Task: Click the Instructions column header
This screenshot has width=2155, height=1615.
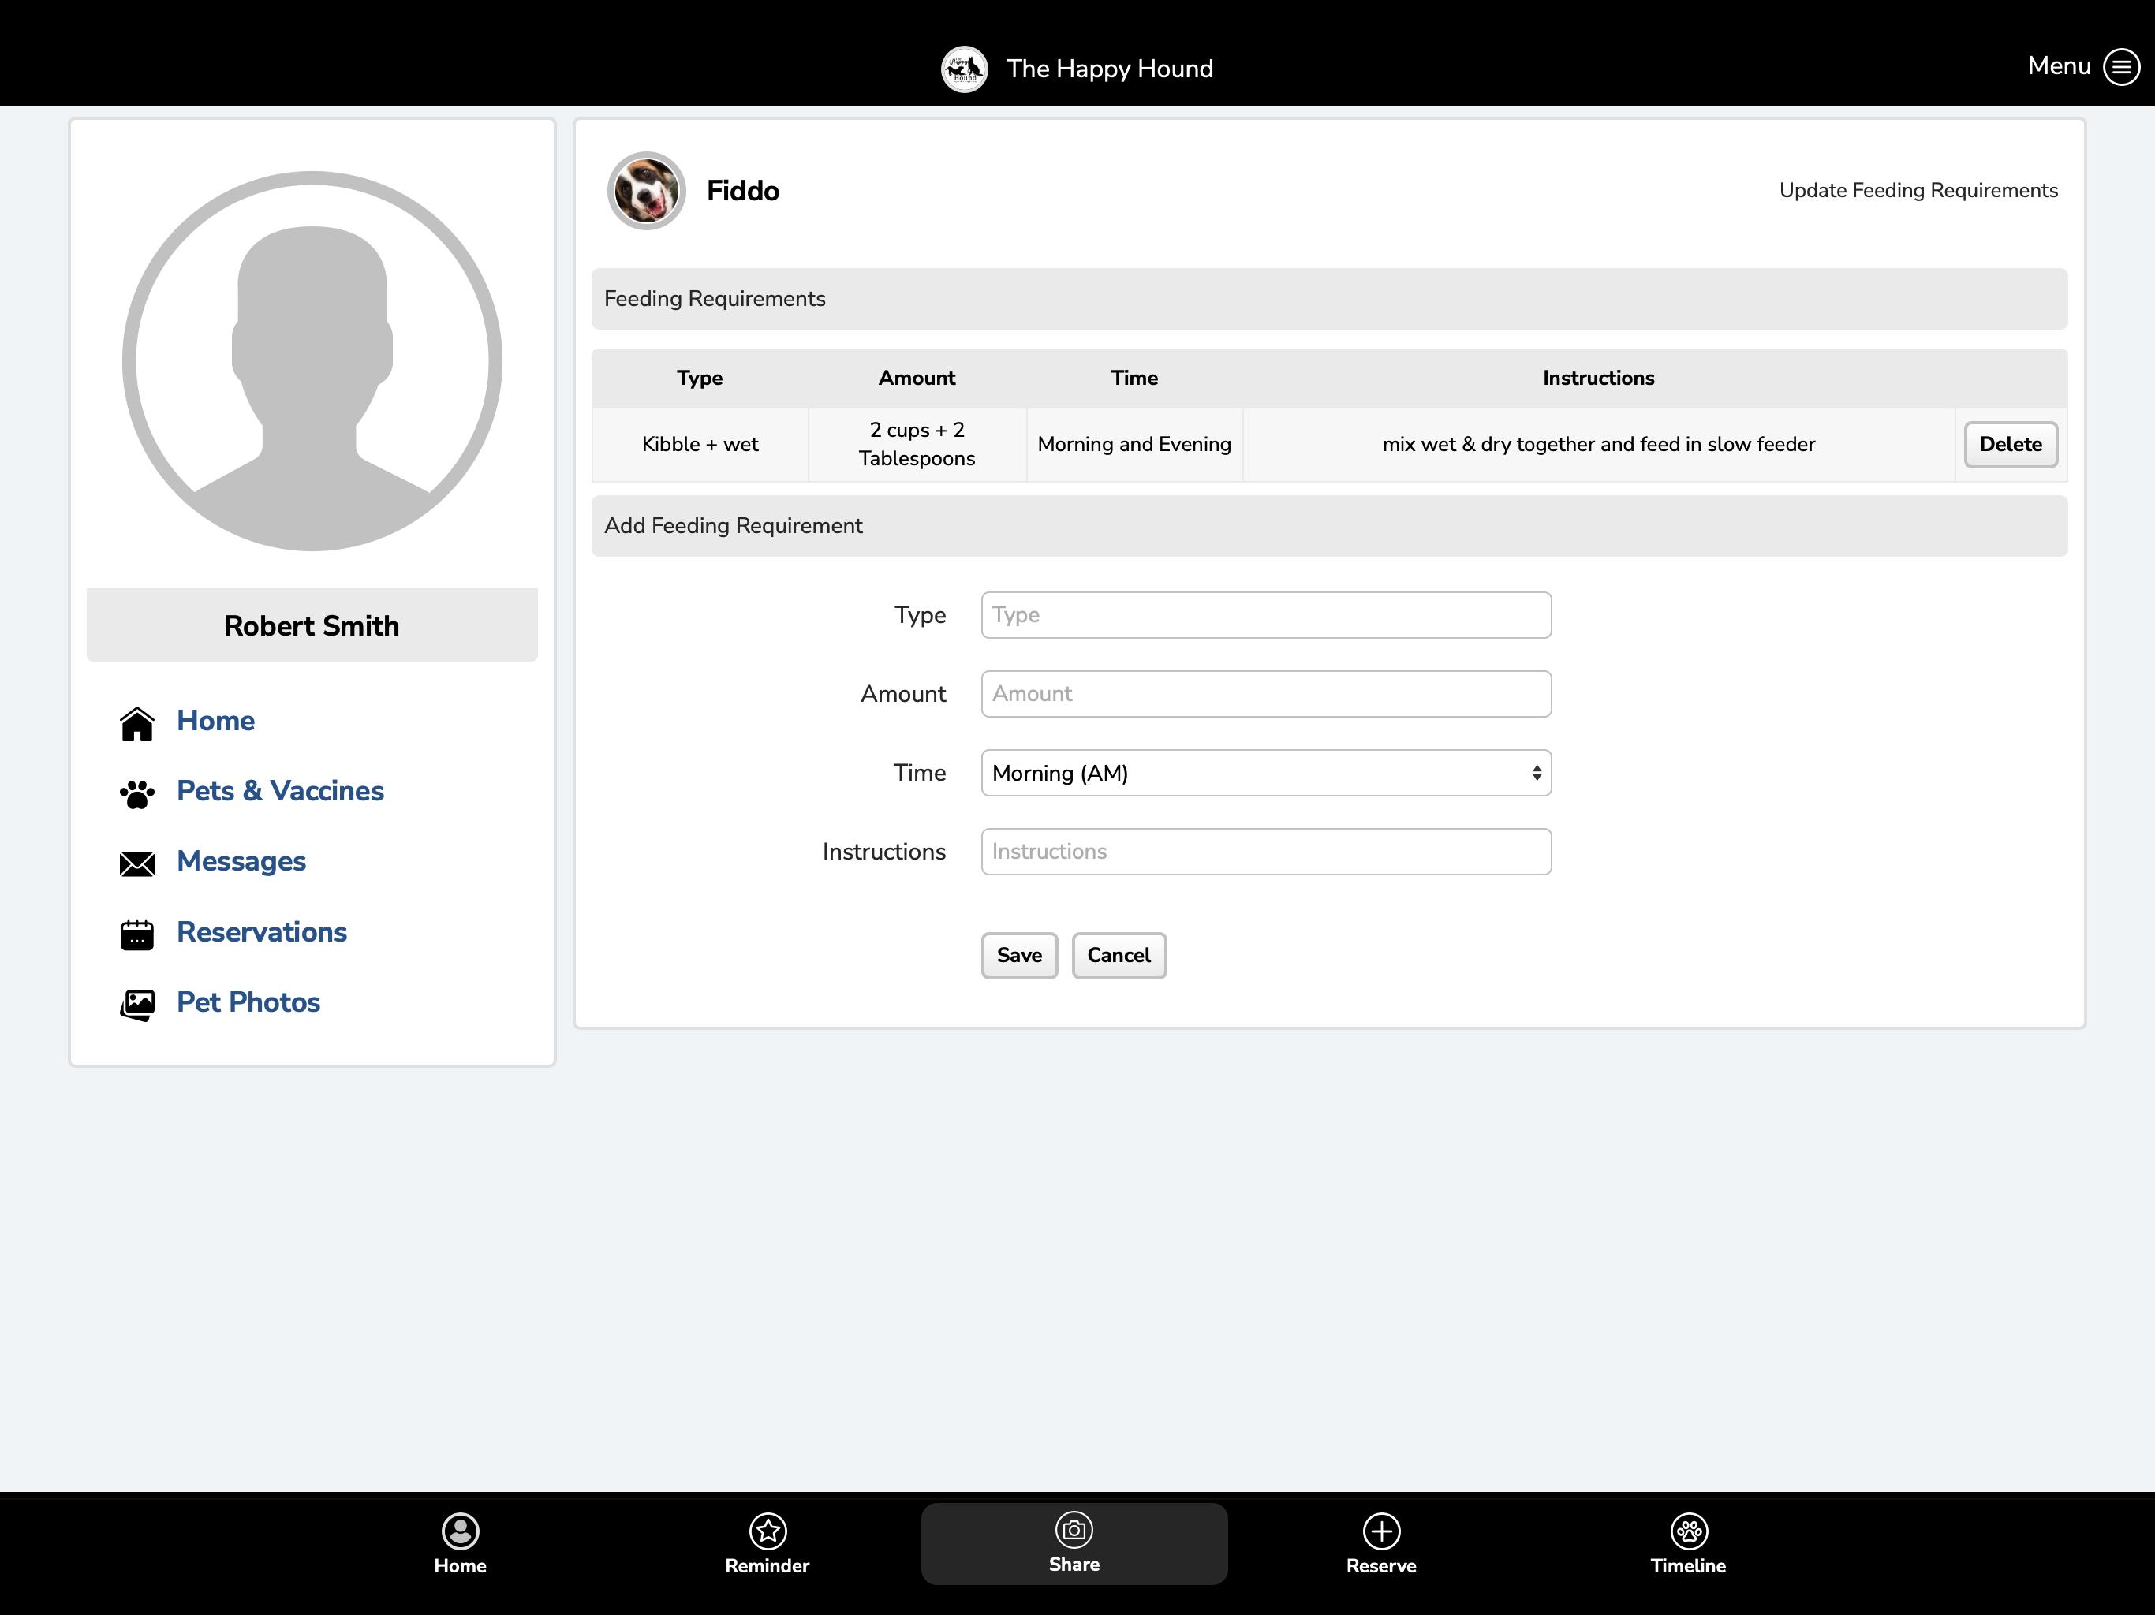Action: pos(1598,378)
